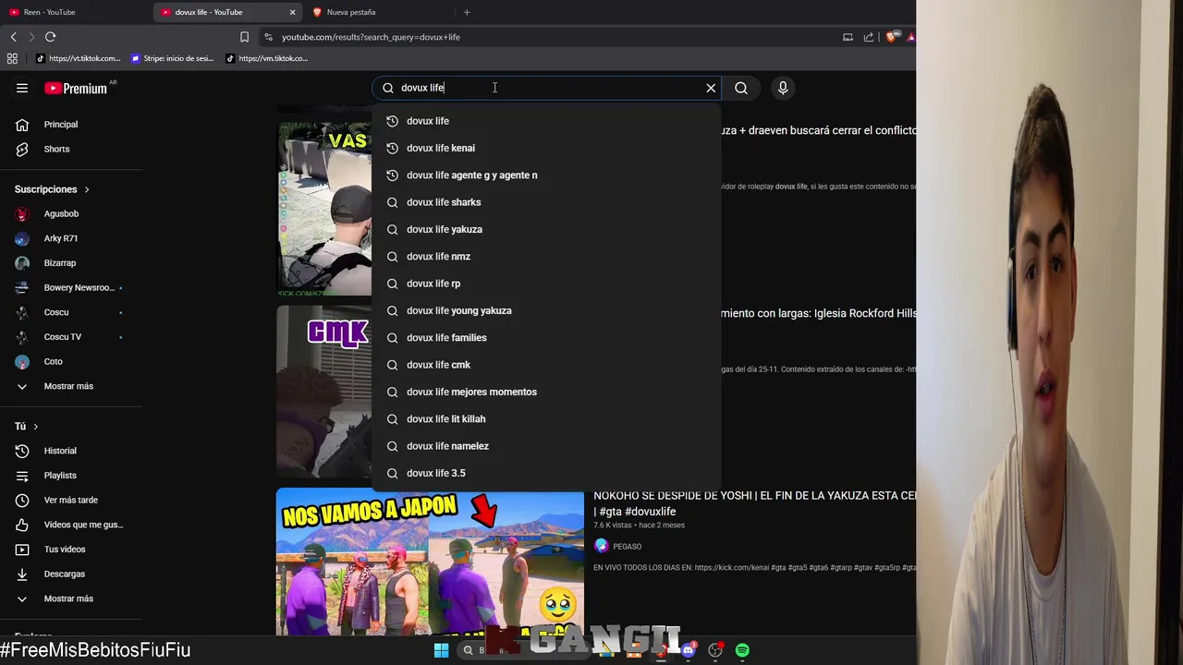This screenshot has width=1183, height=665.
Task: Open the 'Stripe: inicio de sesi...' bookmark
Action: point(172,58)
